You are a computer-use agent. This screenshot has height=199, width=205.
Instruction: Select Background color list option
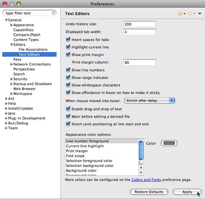[x=101, y=170]
